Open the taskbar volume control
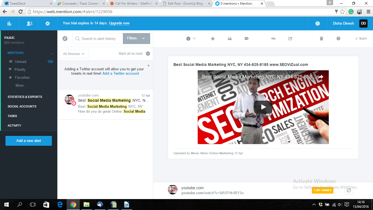373x210 pixels. pos(340,205)
